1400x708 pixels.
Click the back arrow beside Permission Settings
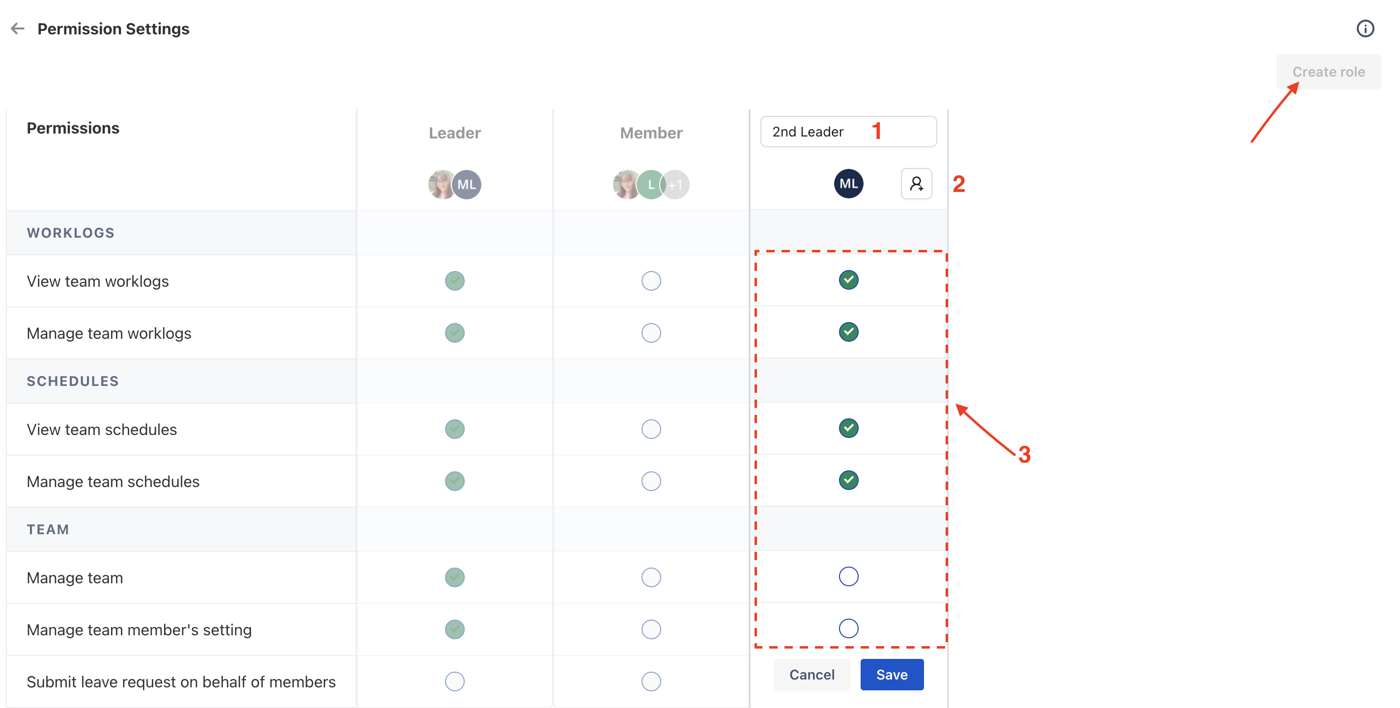click(18, 29)
